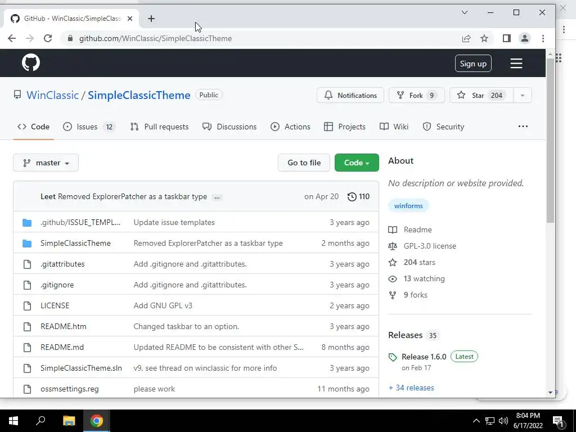This screenshot has width=576, height=432.
Task: Expand more repository tabs ellipsis
Action: [x=523, y=127]
